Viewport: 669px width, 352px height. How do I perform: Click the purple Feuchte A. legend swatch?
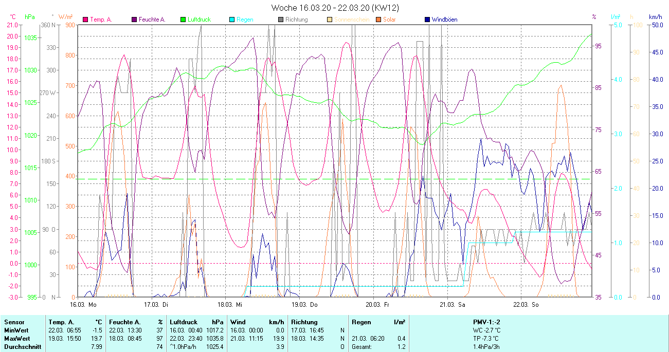click(x=135, y=20)
